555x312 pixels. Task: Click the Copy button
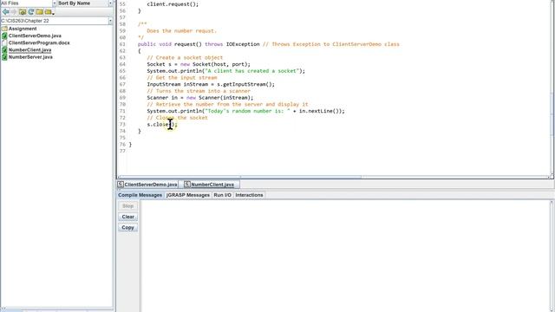click(127, 228)
